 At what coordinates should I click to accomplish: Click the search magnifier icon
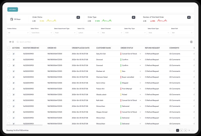(18, 42)
